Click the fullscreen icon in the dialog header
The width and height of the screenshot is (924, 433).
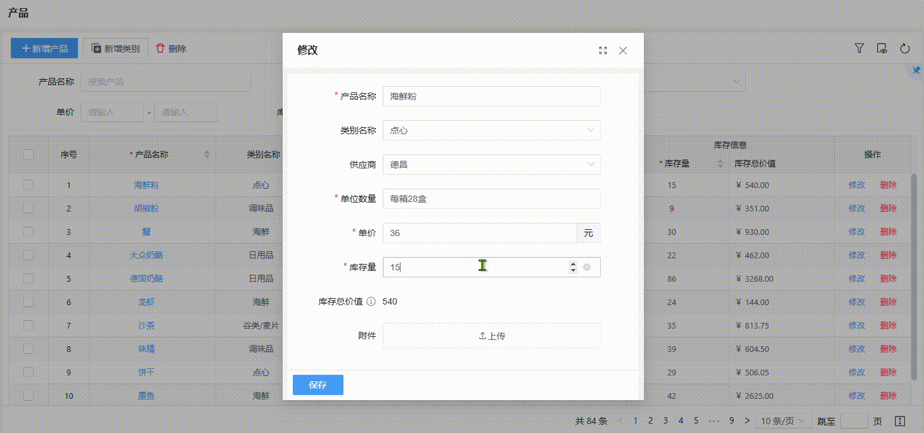(x=603, y=51)
